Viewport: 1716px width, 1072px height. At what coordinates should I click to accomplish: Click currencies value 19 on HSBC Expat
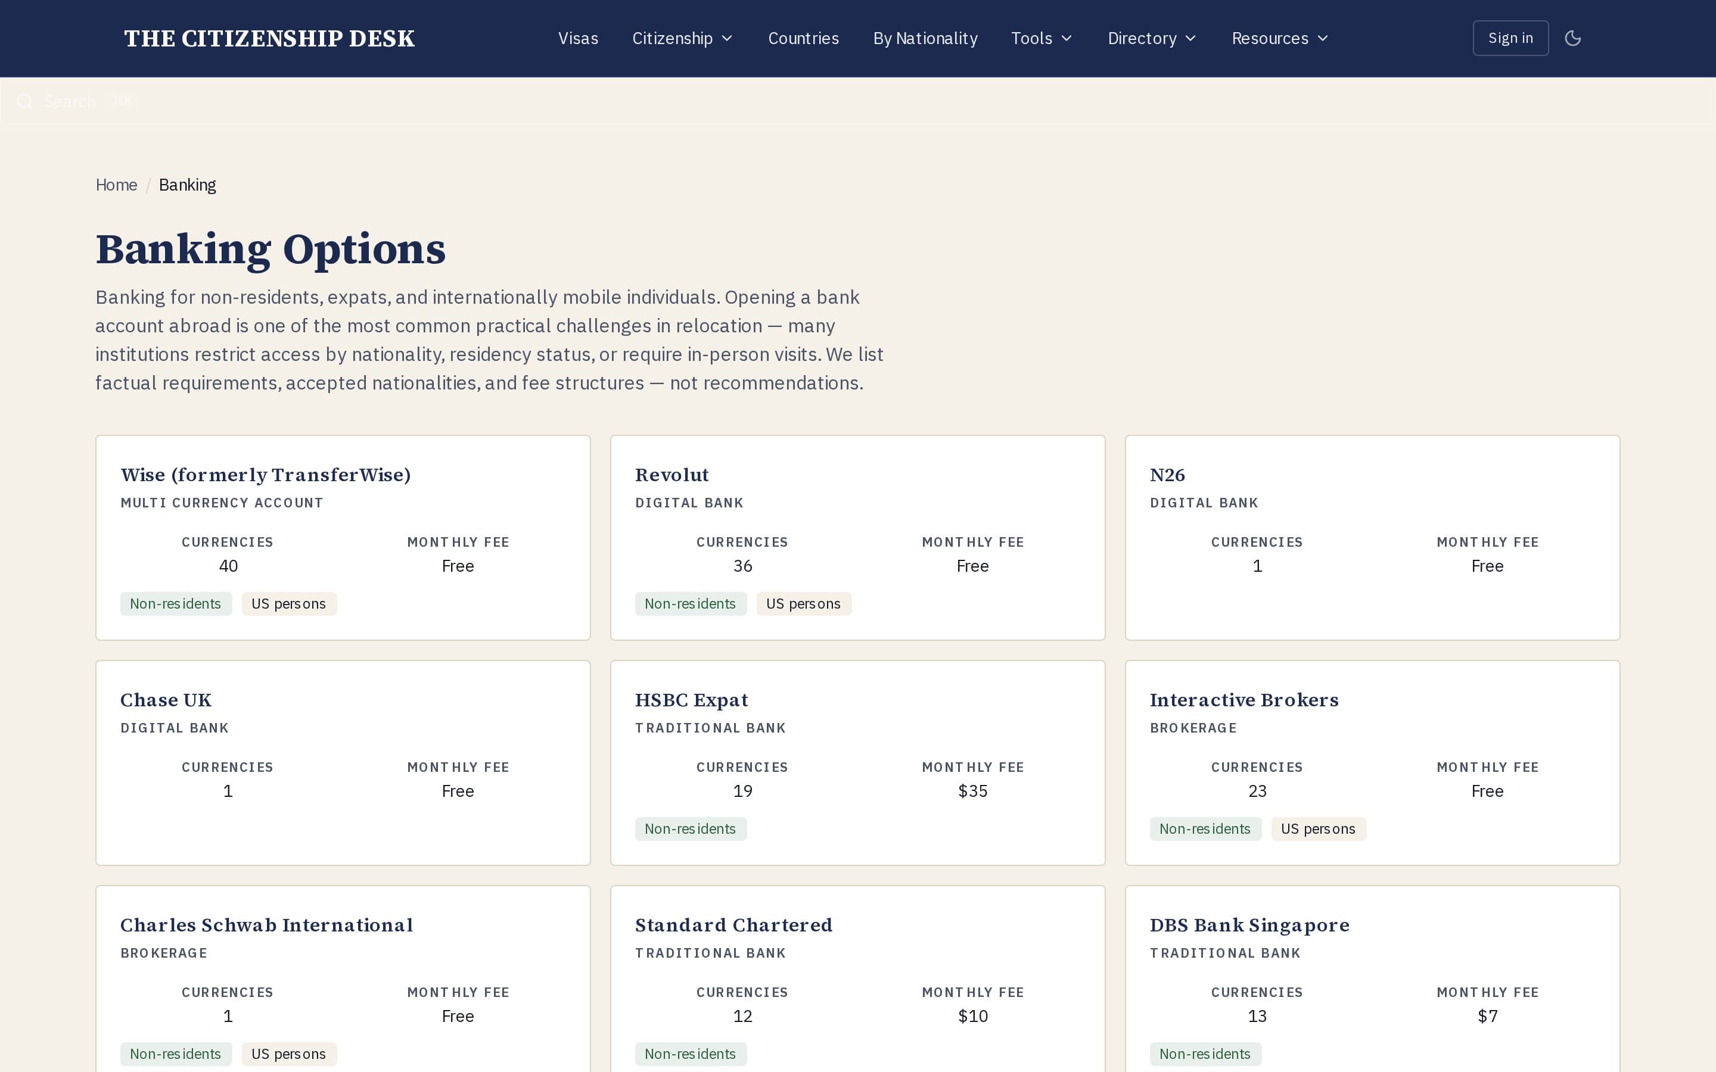click(742, 791)
